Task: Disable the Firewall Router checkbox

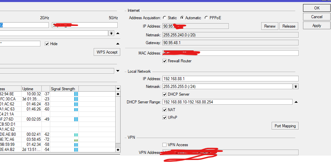Action: pos(165,61)
